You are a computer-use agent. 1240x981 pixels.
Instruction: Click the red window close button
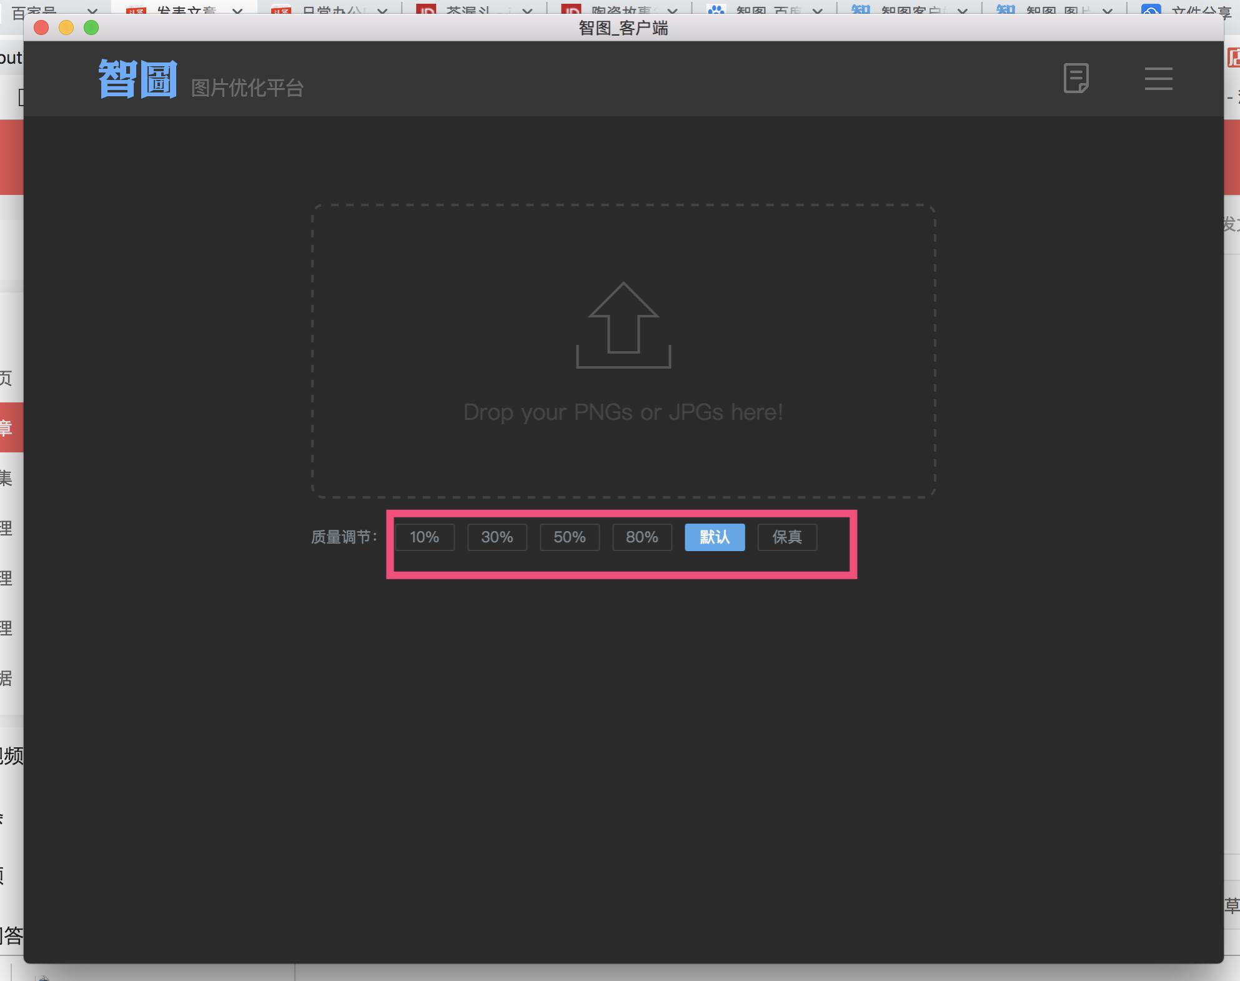[41, 27]
